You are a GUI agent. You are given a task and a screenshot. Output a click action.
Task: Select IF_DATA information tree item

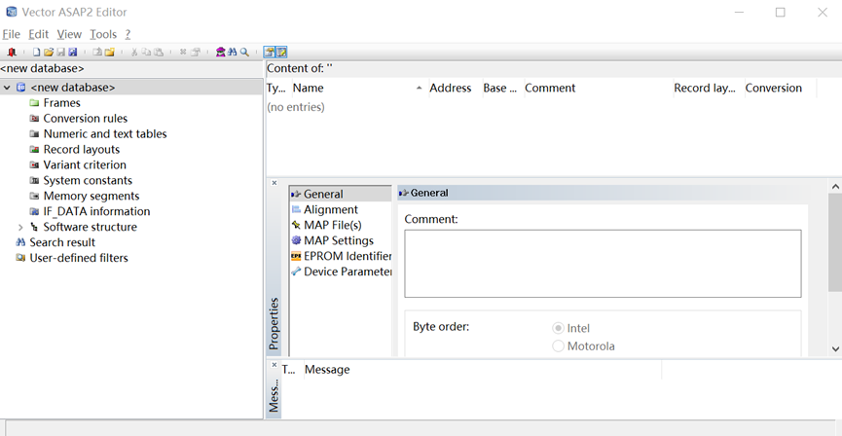tap(96, 212)
